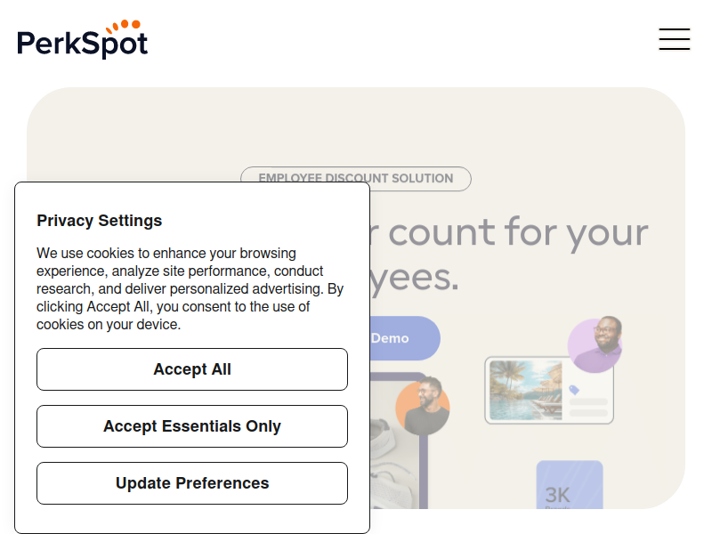This screenshot has width=712, height=534.
Task: Click the Privacy Settings heading
Action: coord(99,220)
